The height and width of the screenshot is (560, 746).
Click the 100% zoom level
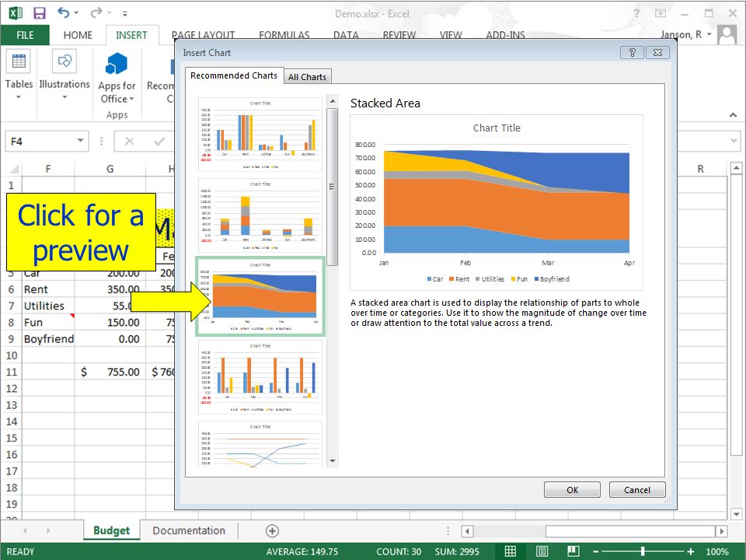(717, 551)
